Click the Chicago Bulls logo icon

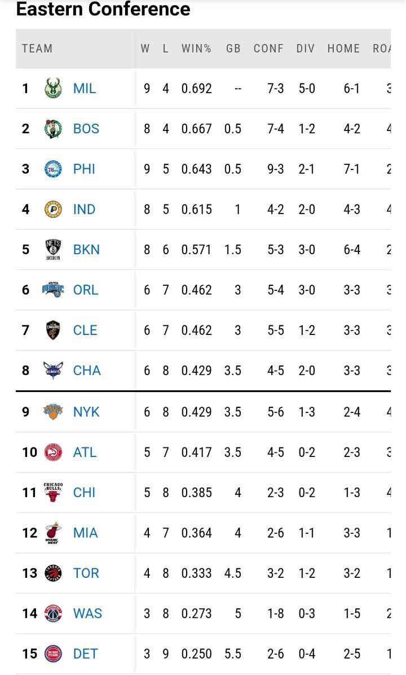pos(53,493)
